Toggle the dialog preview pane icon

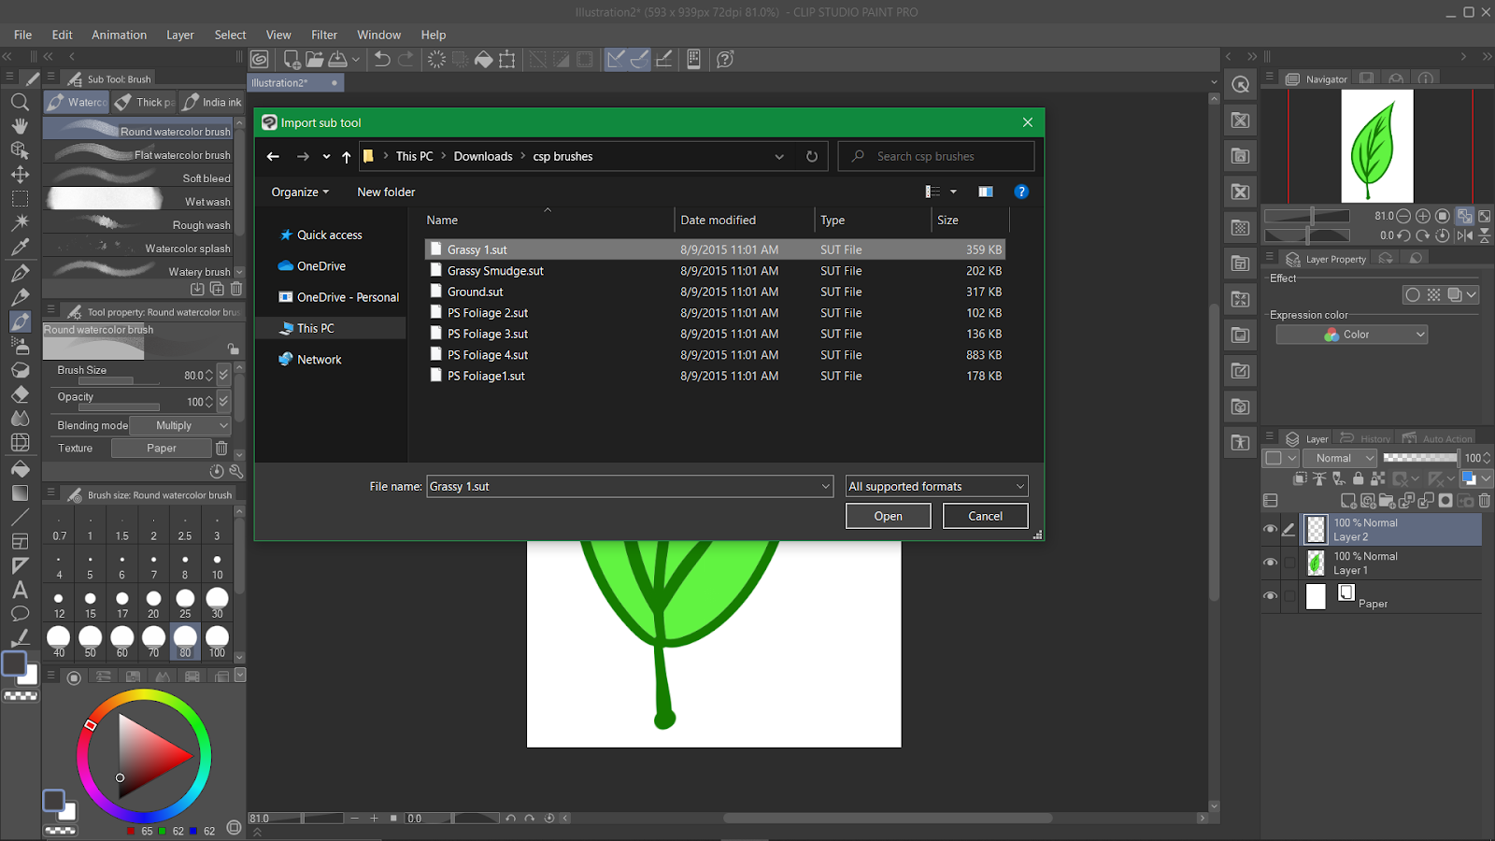click(x=985, y=192)
